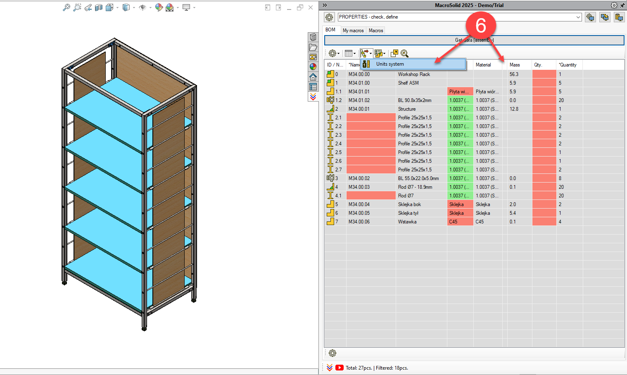Click the red C45 cell in row 7

click(x=460, y=222)
